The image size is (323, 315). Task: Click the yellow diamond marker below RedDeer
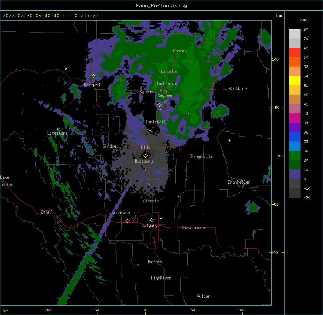coord(159,105)
